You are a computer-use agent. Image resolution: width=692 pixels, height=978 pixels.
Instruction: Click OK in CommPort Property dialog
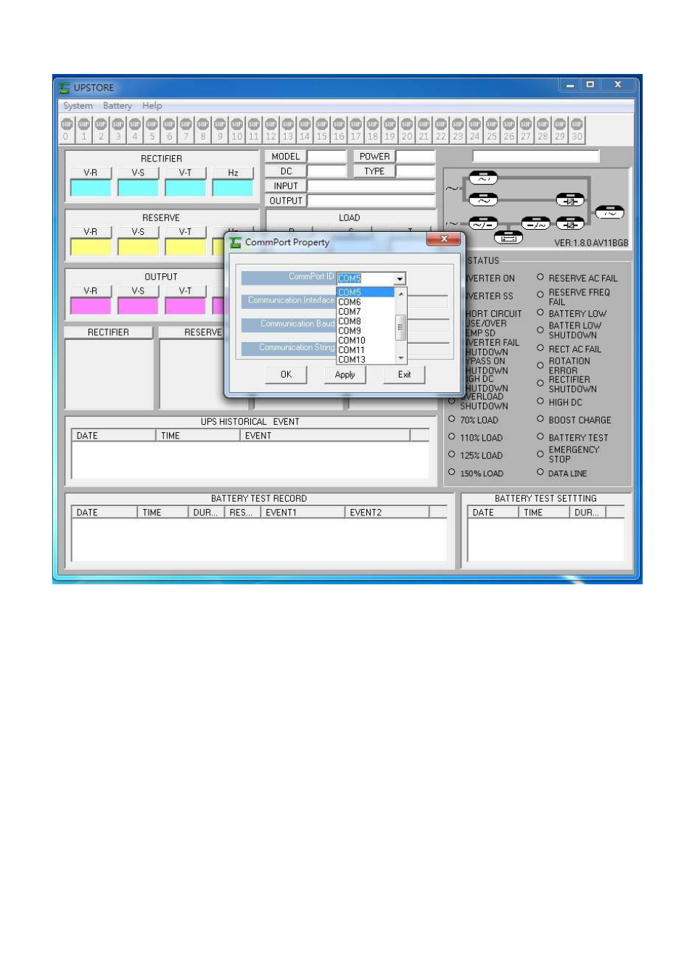(x=286, y=375)
